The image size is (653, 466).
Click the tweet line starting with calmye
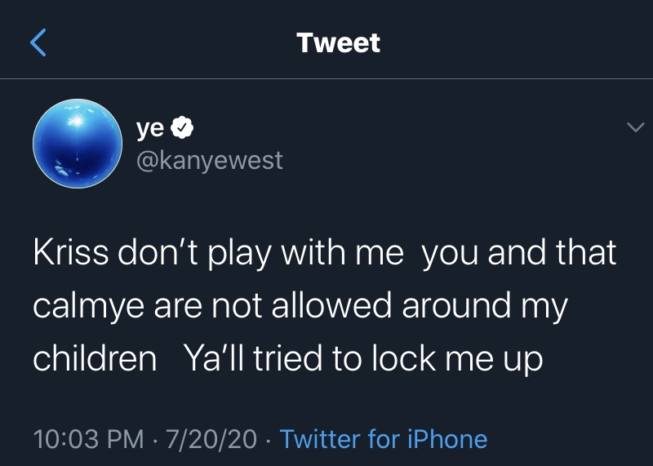point(300,306)
